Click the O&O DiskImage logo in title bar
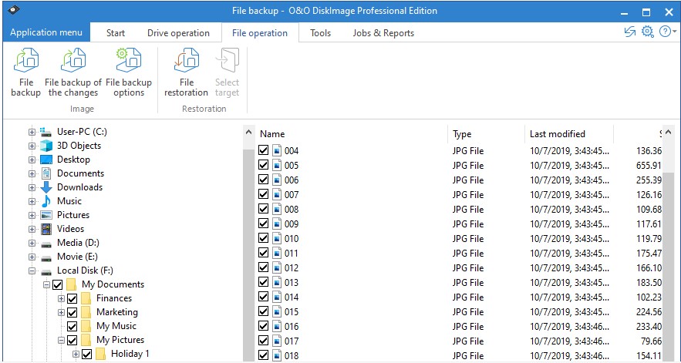 point(14,10)
